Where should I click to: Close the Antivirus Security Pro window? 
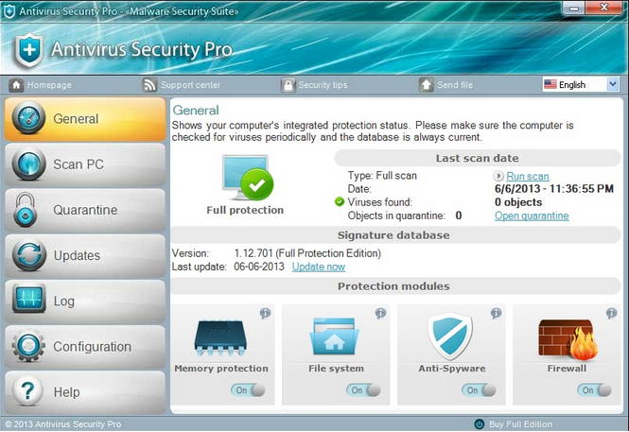[604, 8]
